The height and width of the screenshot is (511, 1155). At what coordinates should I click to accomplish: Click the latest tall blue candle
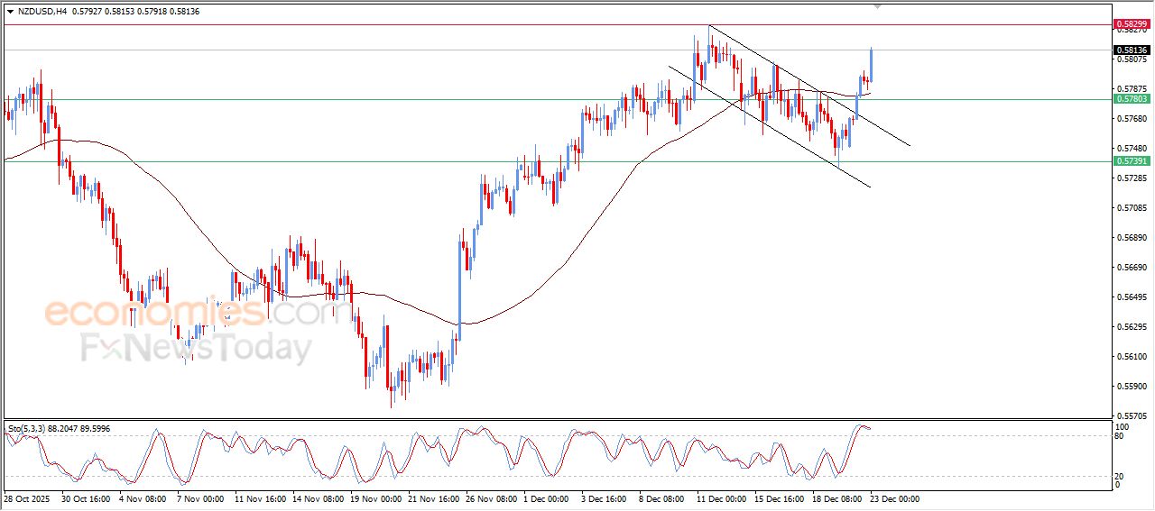(x=871, y=65)
